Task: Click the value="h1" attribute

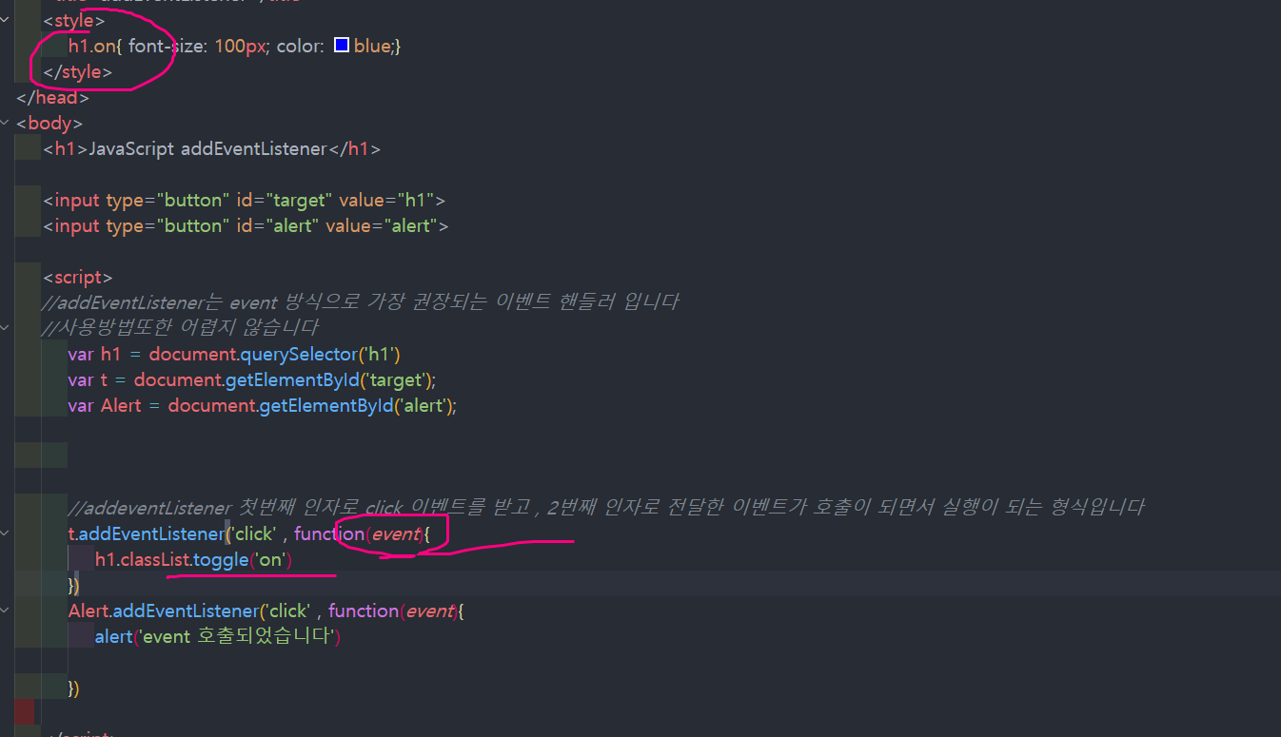Action: (387, 200)
